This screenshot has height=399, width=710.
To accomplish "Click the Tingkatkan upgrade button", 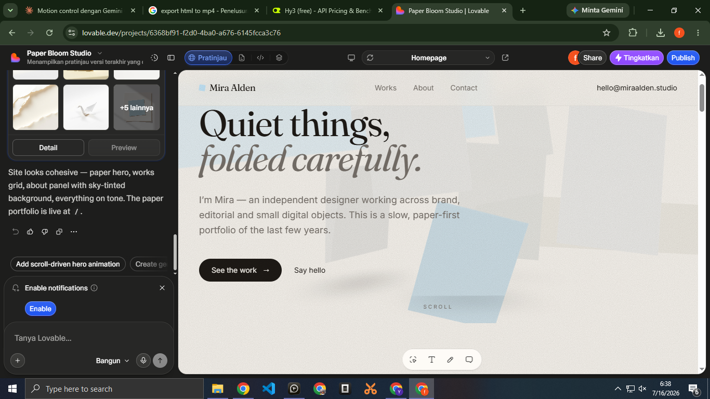I will (x=637, y=58).
